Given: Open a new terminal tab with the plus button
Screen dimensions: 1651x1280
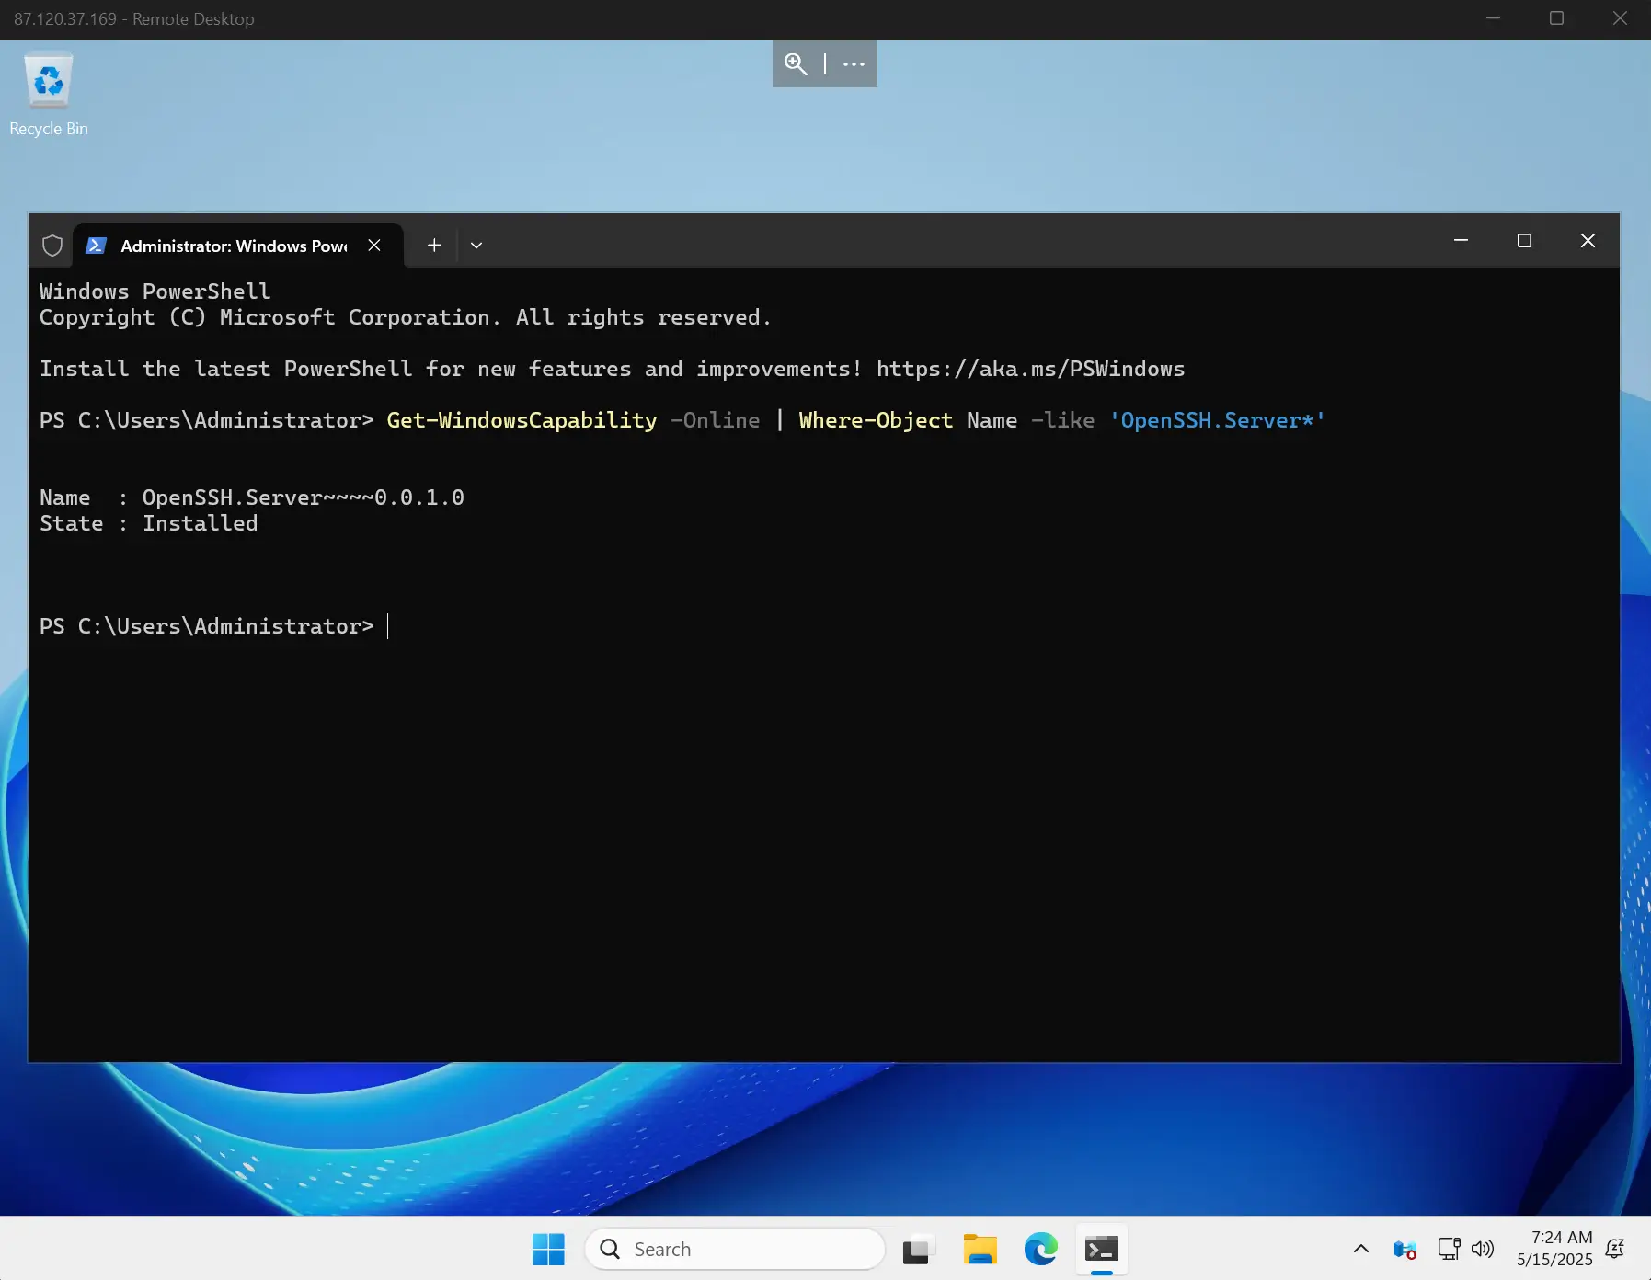Looking at the screenshot, I should [434, 246].
